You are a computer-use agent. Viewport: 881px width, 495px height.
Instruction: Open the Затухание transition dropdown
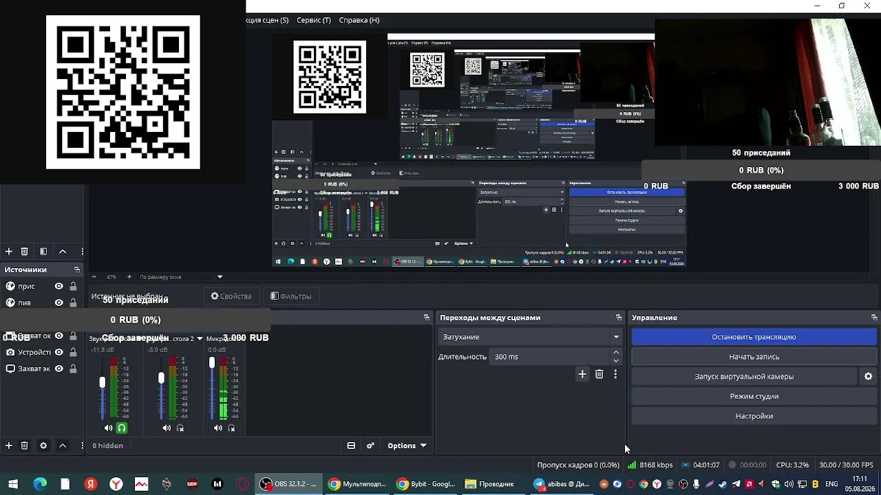coord(530,337)
